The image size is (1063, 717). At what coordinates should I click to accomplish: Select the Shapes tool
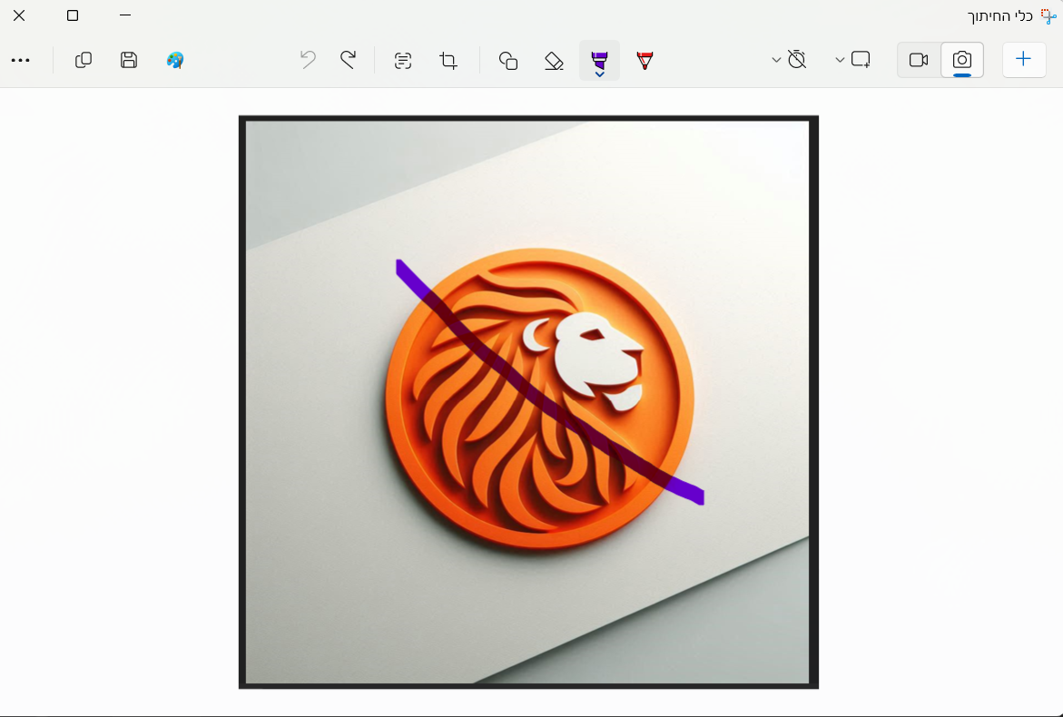click(507, 60)
